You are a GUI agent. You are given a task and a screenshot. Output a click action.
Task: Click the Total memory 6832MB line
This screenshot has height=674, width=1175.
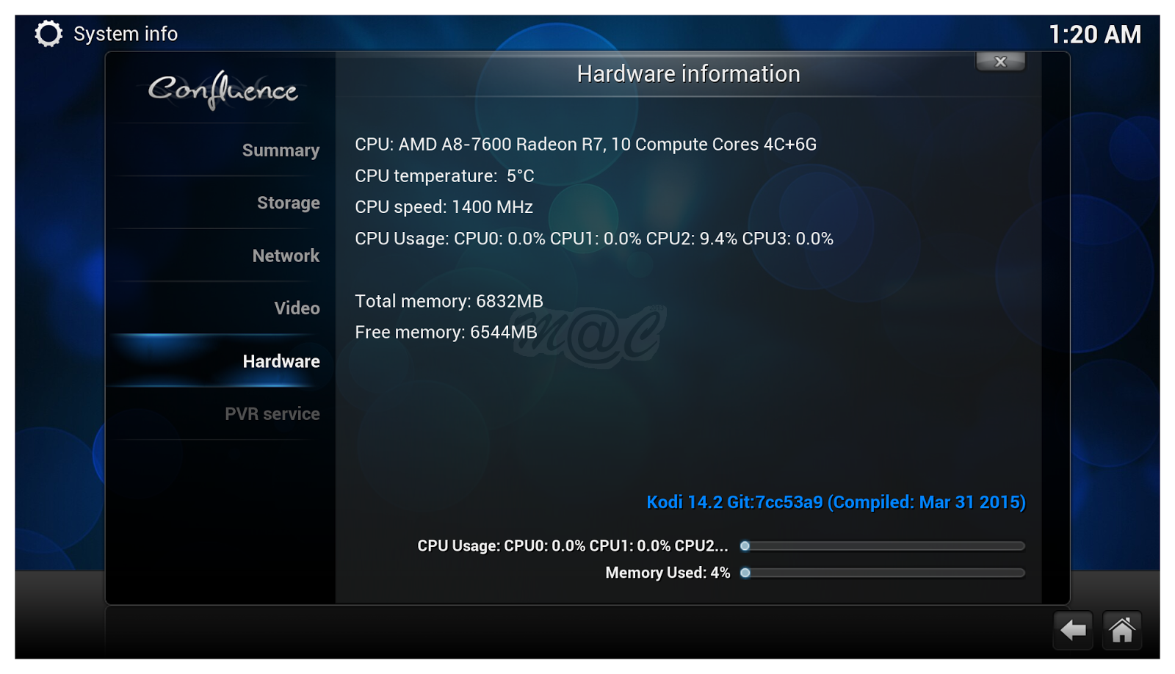[x=449, y=301]
